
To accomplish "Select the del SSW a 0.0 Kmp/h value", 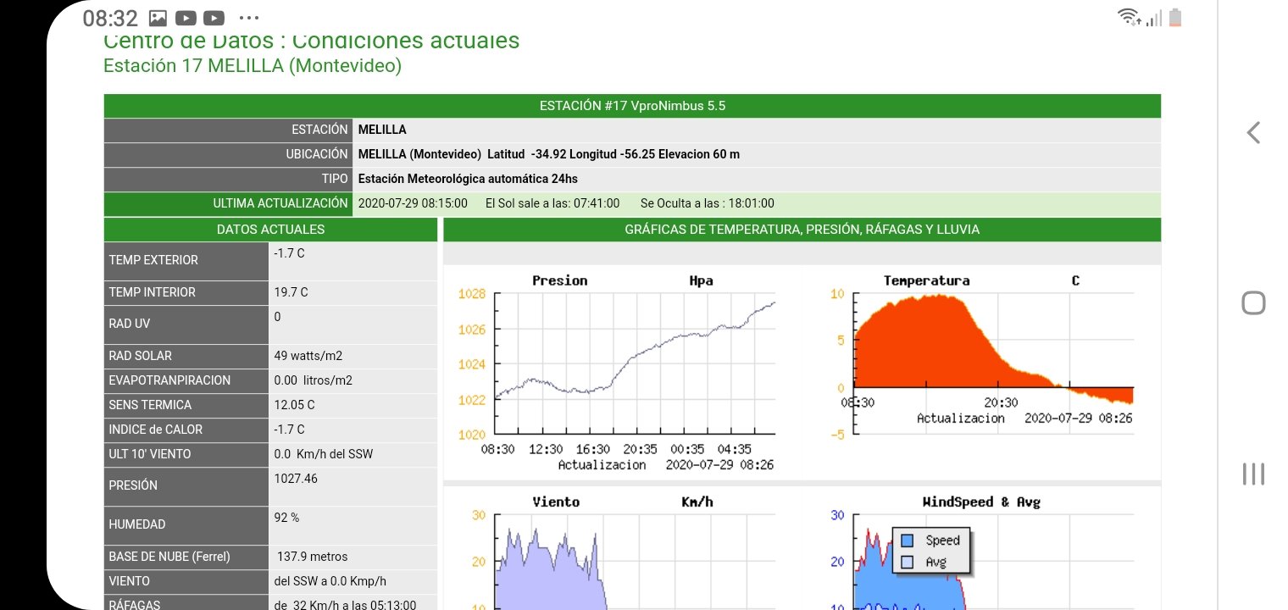I will (330, 581).
